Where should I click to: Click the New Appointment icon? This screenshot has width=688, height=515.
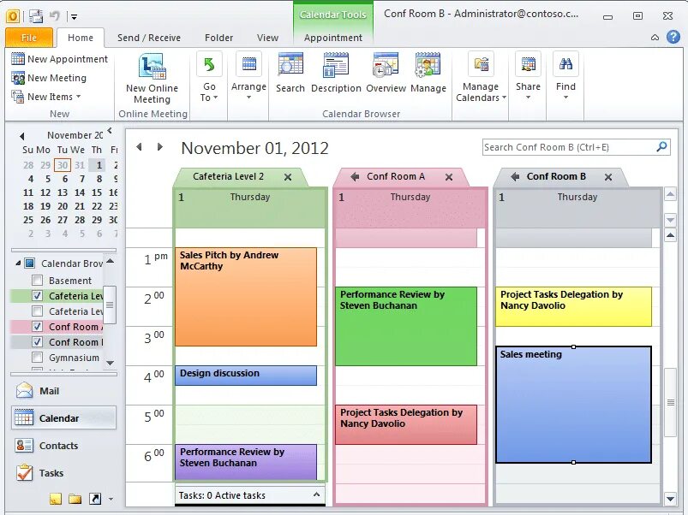(x=18, y=59)
